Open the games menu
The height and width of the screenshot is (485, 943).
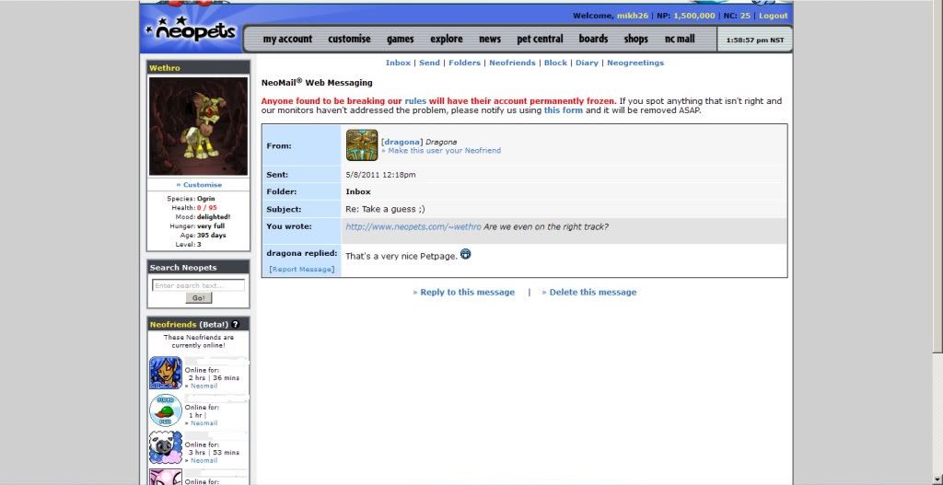400,39
